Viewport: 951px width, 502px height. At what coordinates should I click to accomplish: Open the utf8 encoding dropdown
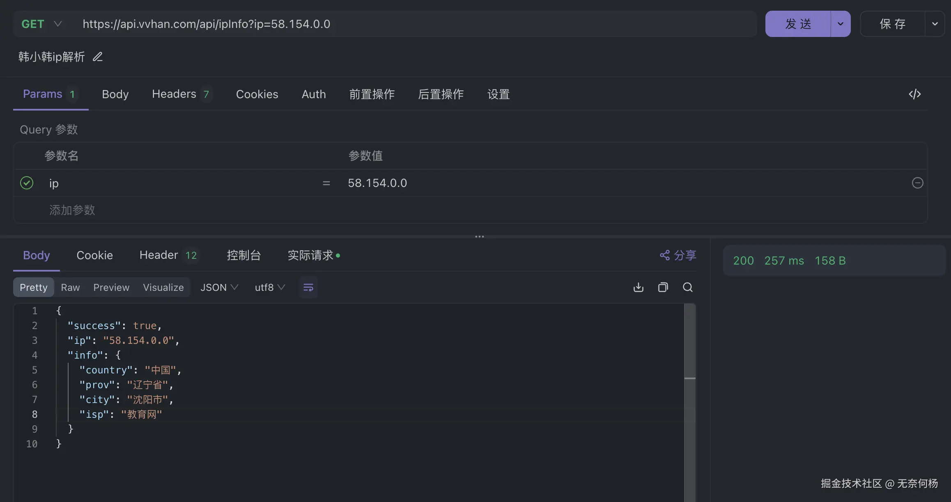click(269, 287)
